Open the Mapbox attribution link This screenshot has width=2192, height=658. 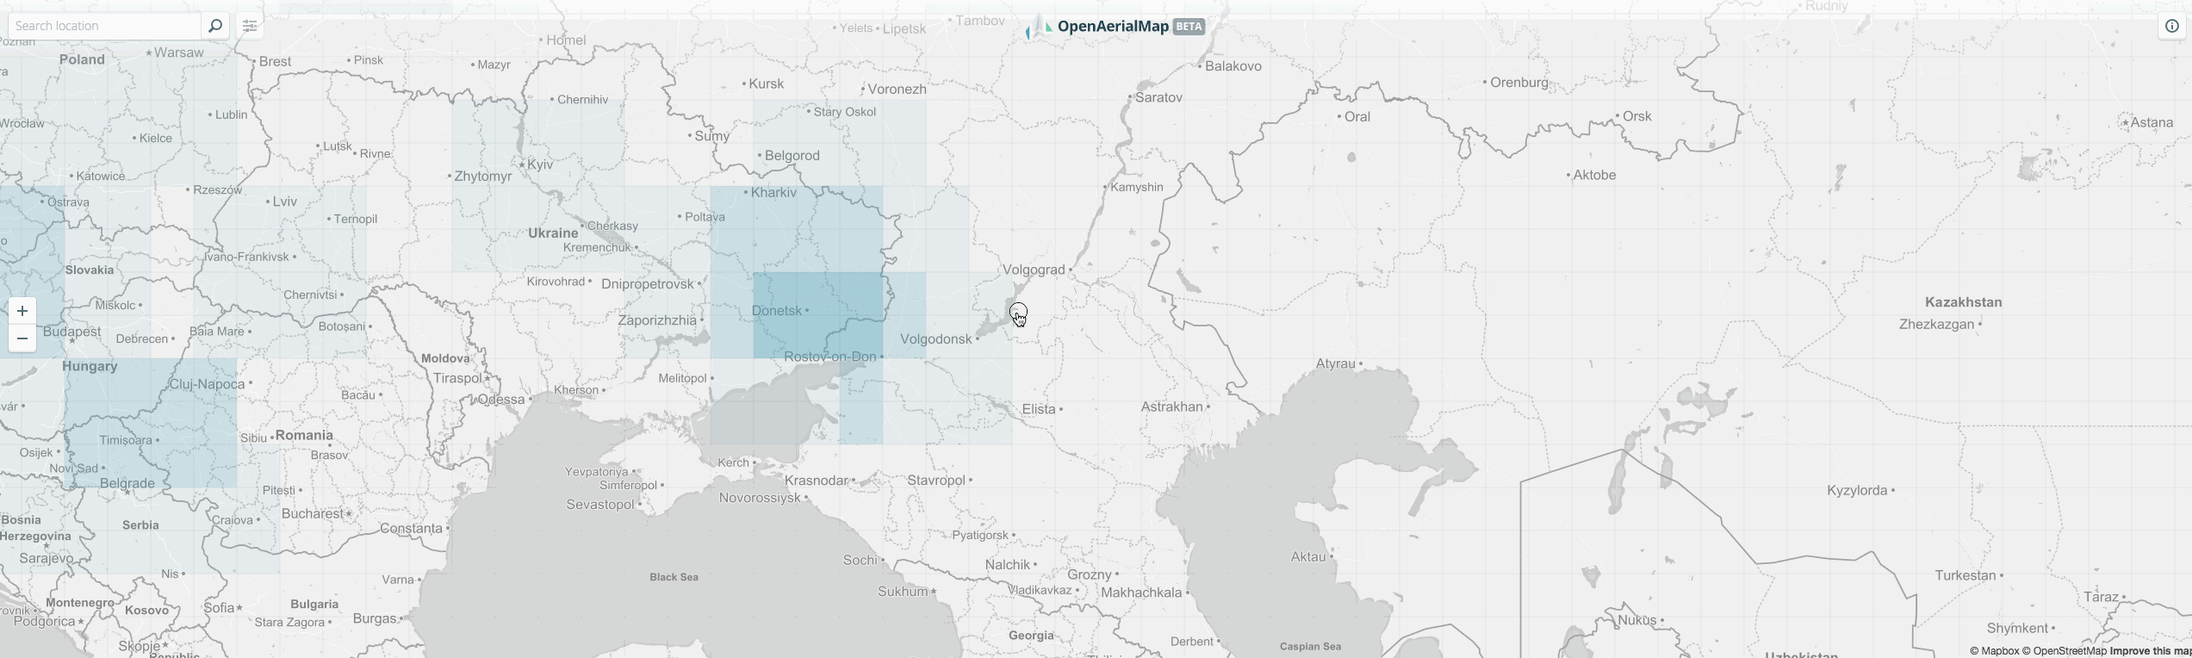[1994, 651]
